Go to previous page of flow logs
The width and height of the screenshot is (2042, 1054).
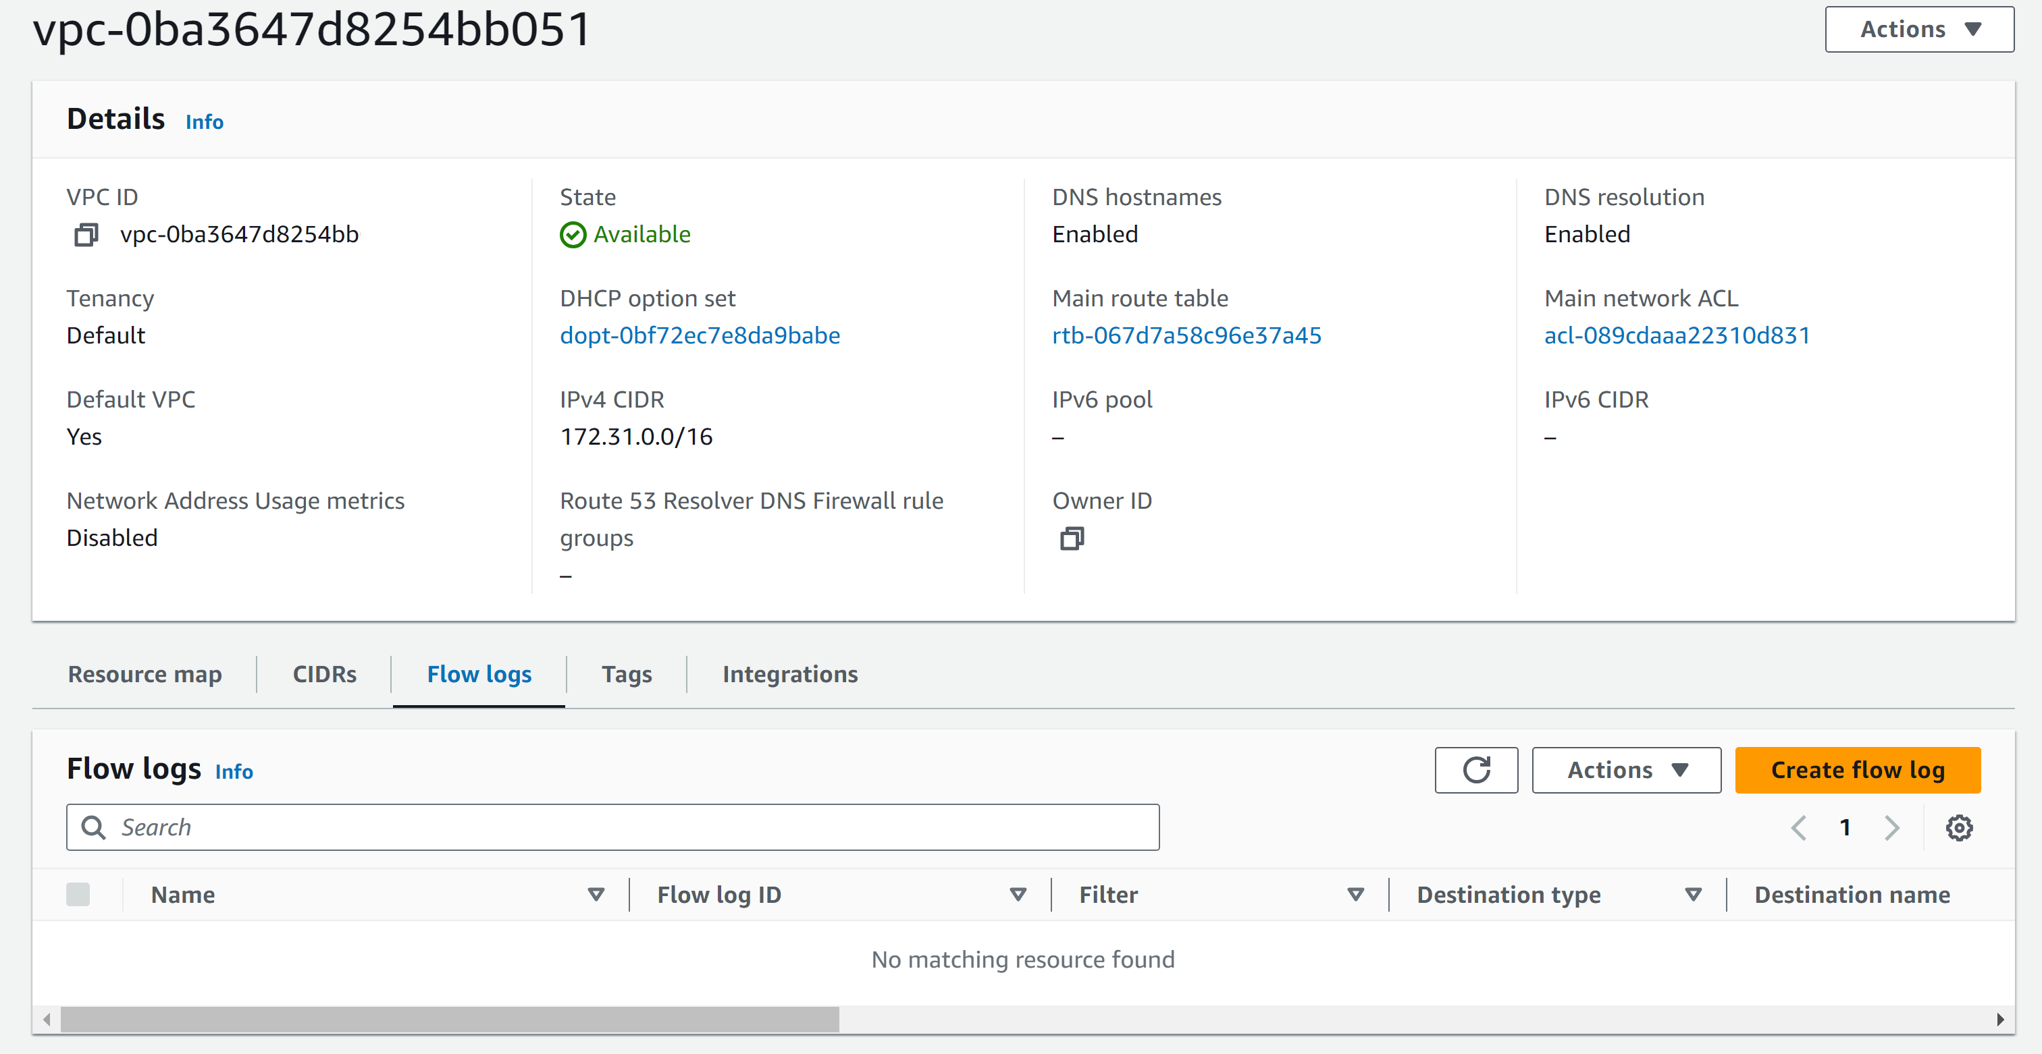(x=1798, y=827)
